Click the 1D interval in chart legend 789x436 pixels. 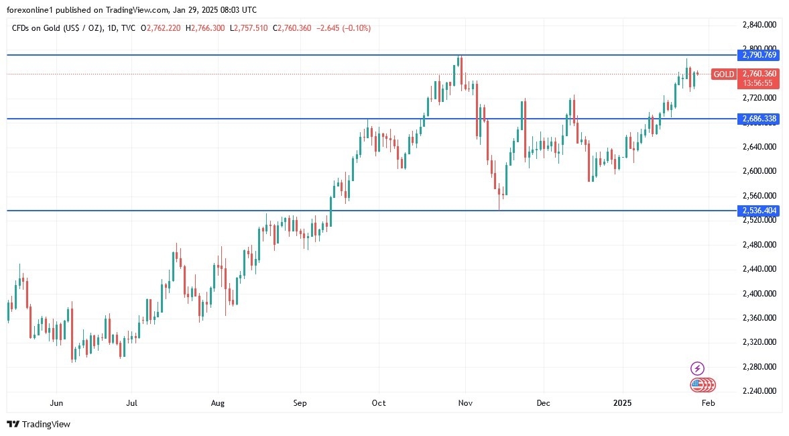[x=111, y=28]
